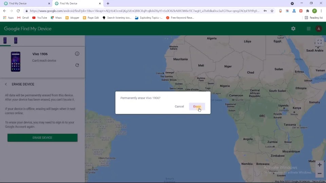This screenshot has height=183, width=326.
Task: Open Page: Edit bookmark
Action: point(91,18)
